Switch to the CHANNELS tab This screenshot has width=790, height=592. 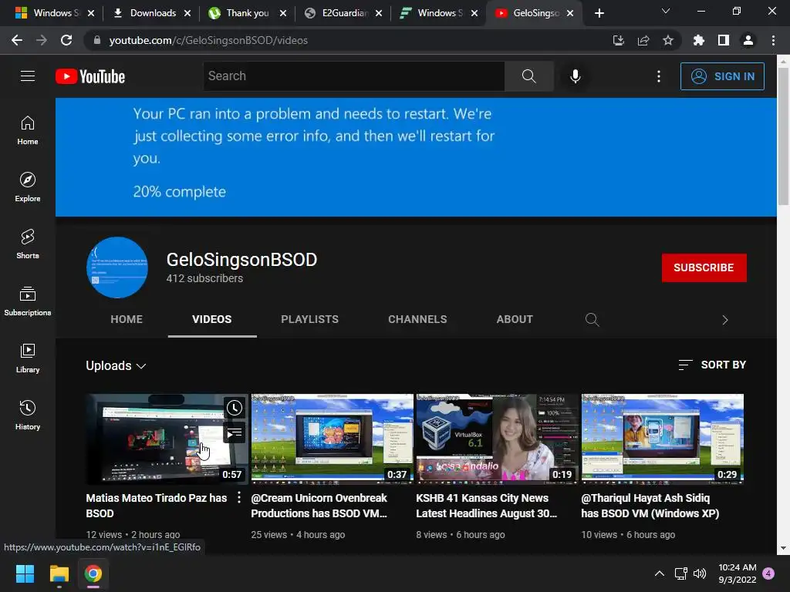417,319
